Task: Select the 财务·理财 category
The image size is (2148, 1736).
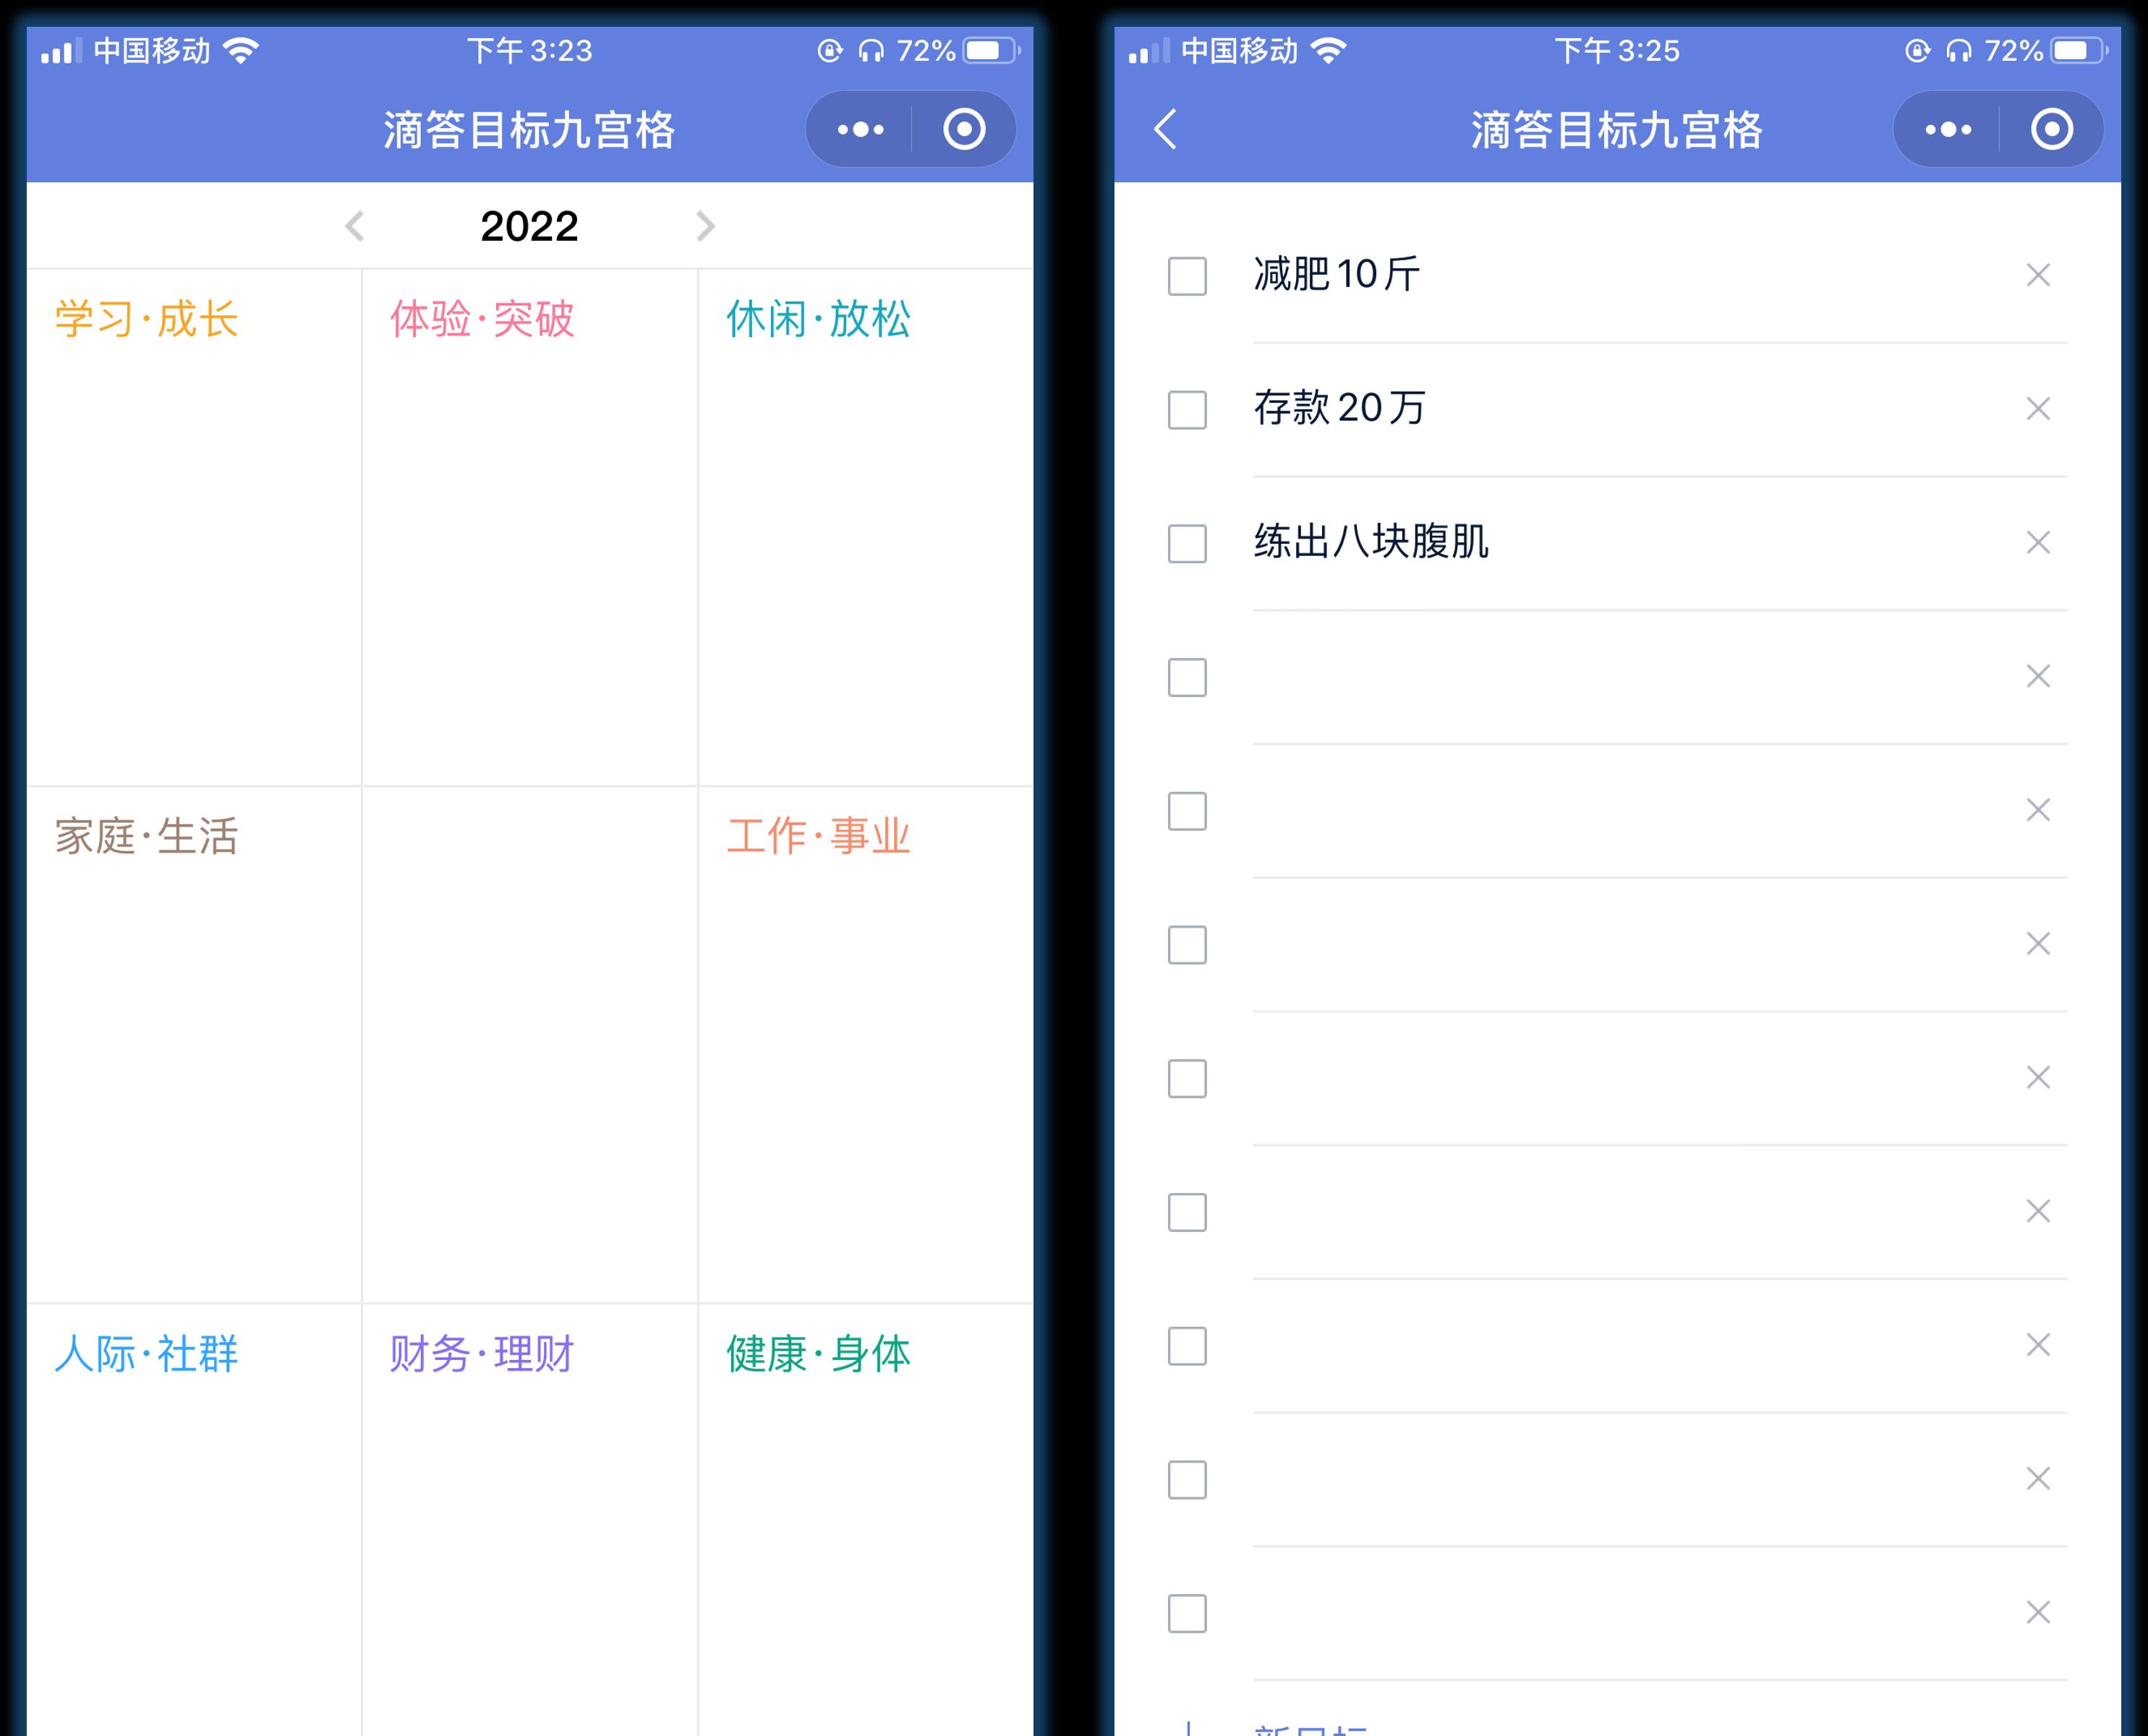Action: (x=530, y=1520)
